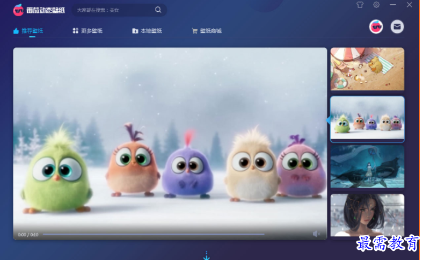The width and height of the screenshot is (423, 260).
Task: Select the underwater whale wallpaper thumbnail
Action: pyautogui.click(x=367, y=167)
